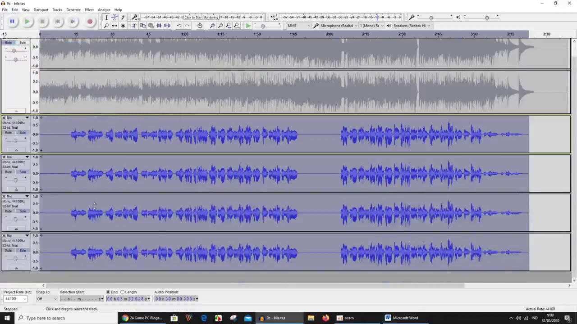This screenshot has height=324, width=577.
Task: Open the fourth Mix track's dropdown menu
Action: (27, 236)
